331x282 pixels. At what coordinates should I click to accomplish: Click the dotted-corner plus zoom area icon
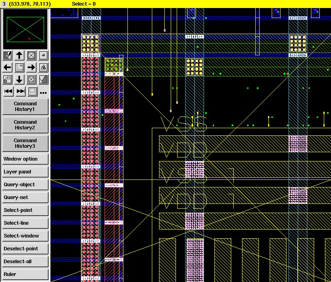(x=19, y=67)
